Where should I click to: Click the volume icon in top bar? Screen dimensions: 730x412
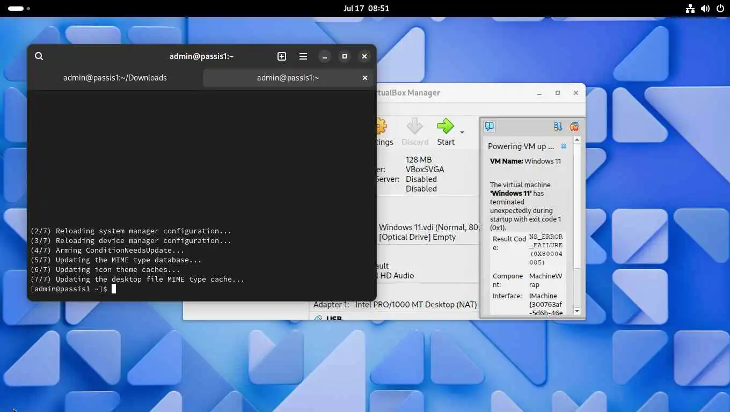[x=705, y=9]
